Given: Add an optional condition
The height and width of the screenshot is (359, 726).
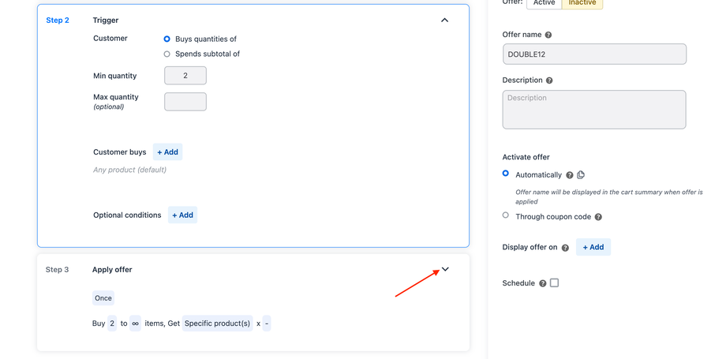Looking at the screenshot, I should (x=182, y=215).
